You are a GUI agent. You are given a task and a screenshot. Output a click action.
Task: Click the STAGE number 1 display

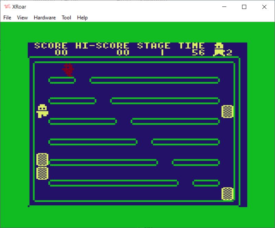[162, 52]
